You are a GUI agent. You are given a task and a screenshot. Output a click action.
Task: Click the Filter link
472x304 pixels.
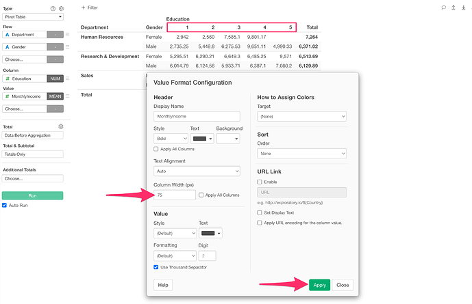point(92,8)
